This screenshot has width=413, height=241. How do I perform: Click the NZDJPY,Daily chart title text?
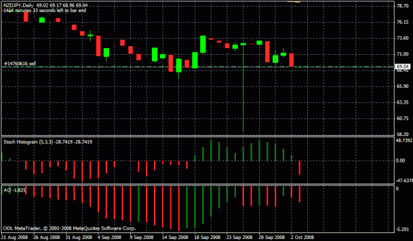tap(19, 5)
